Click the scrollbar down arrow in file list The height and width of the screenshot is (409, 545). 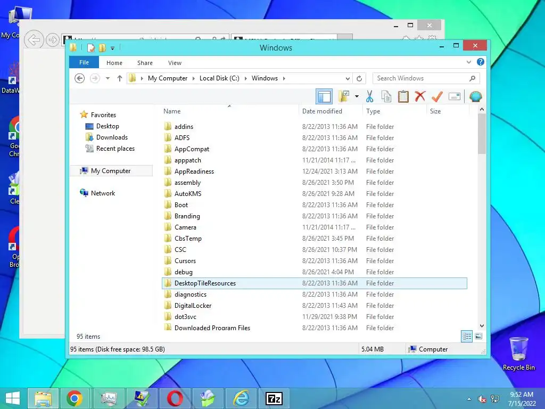(482, 326)
